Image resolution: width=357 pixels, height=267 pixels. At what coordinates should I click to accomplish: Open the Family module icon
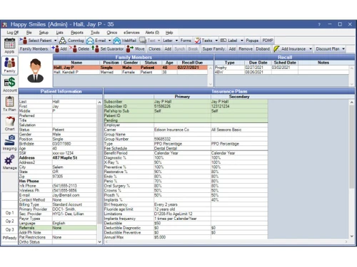9,63
